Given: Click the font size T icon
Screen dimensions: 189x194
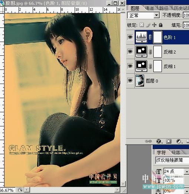Looking at the screenshot, I should [158, 172].
